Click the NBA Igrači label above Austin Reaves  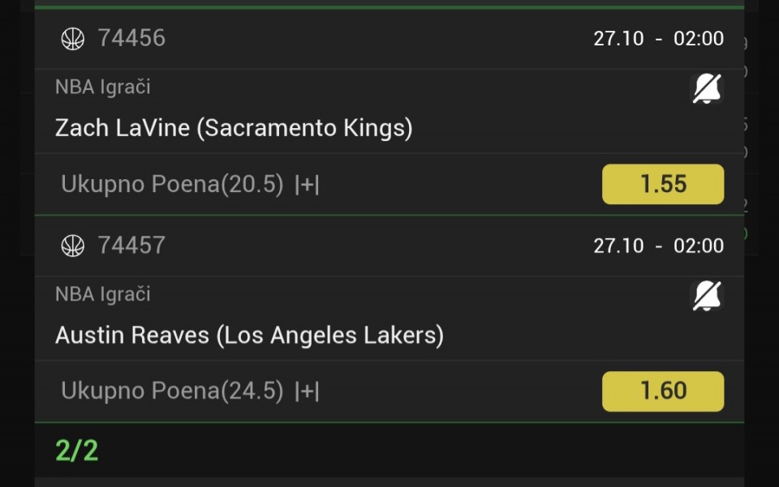coord(103,294)
